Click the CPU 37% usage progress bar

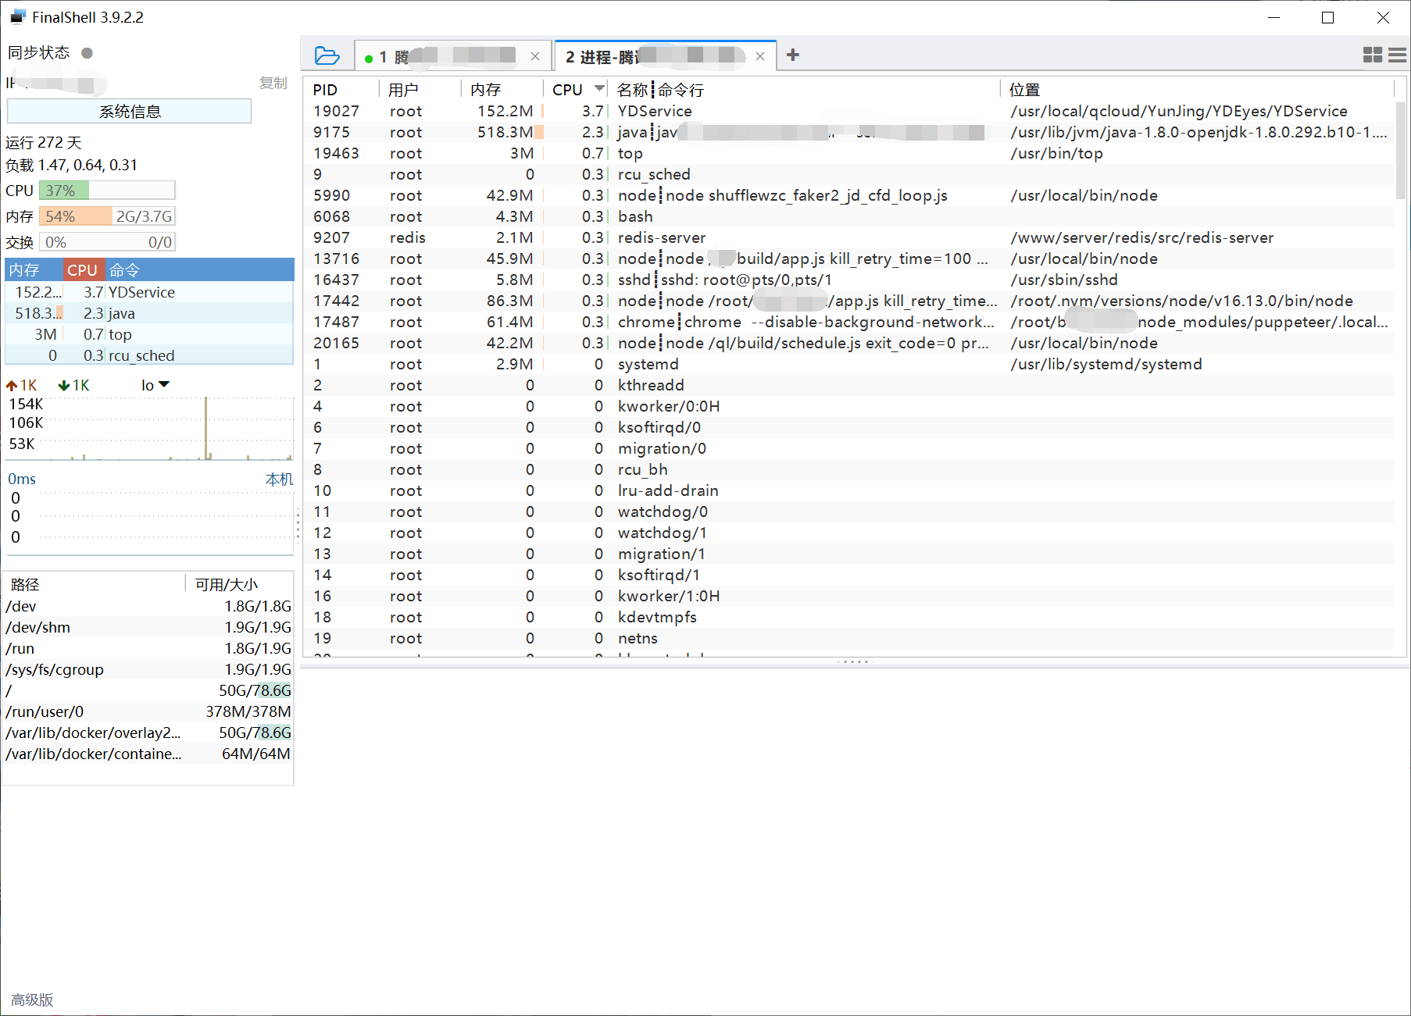pos(107,190)
